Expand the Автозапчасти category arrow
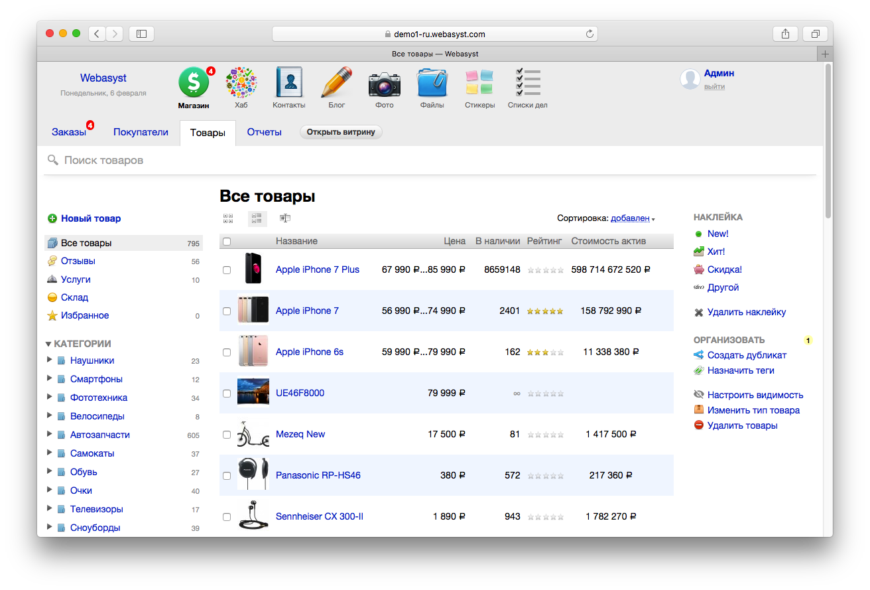Screen dimensions: 870x590 49,434
